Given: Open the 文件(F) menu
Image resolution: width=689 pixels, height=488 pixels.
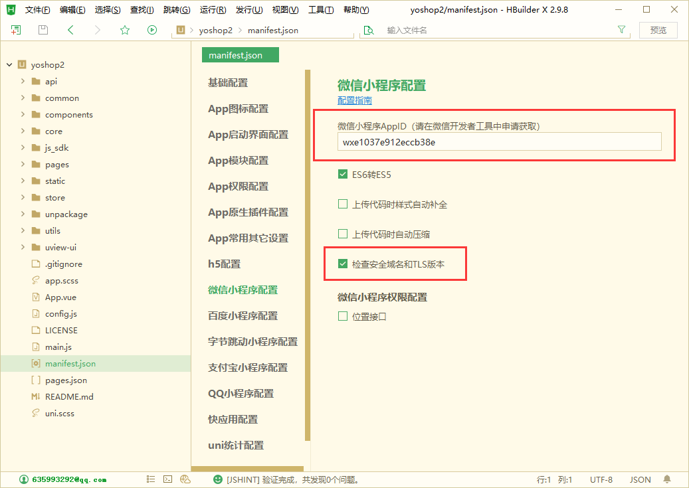Looking at the screenshot, I should (x=37, y=10).
